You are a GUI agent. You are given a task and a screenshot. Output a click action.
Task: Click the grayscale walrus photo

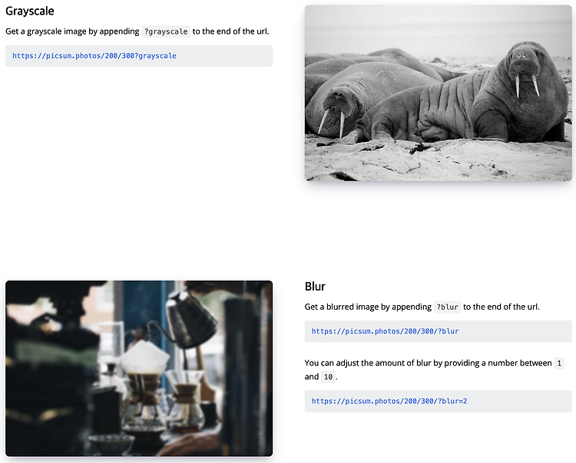click(438, 93)
